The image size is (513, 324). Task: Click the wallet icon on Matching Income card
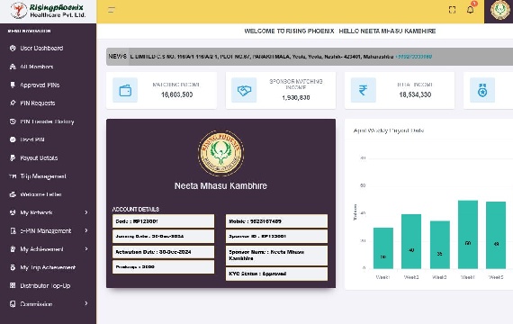pyautogui.click(x=125, y=90)
